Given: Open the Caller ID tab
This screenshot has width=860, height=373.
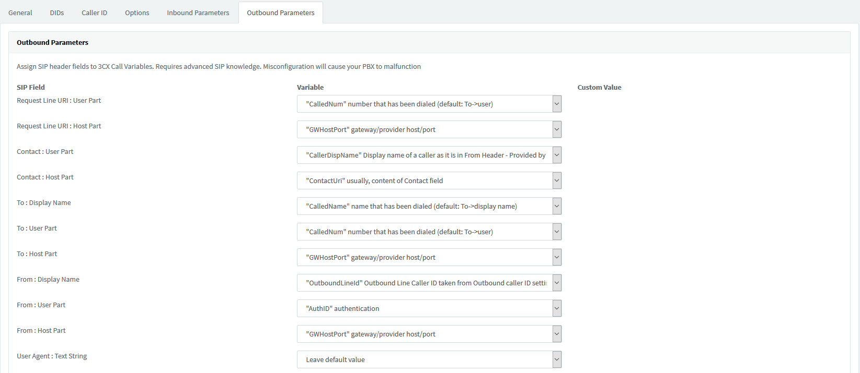Looking at the screenshot, I should tap(94, 13).
